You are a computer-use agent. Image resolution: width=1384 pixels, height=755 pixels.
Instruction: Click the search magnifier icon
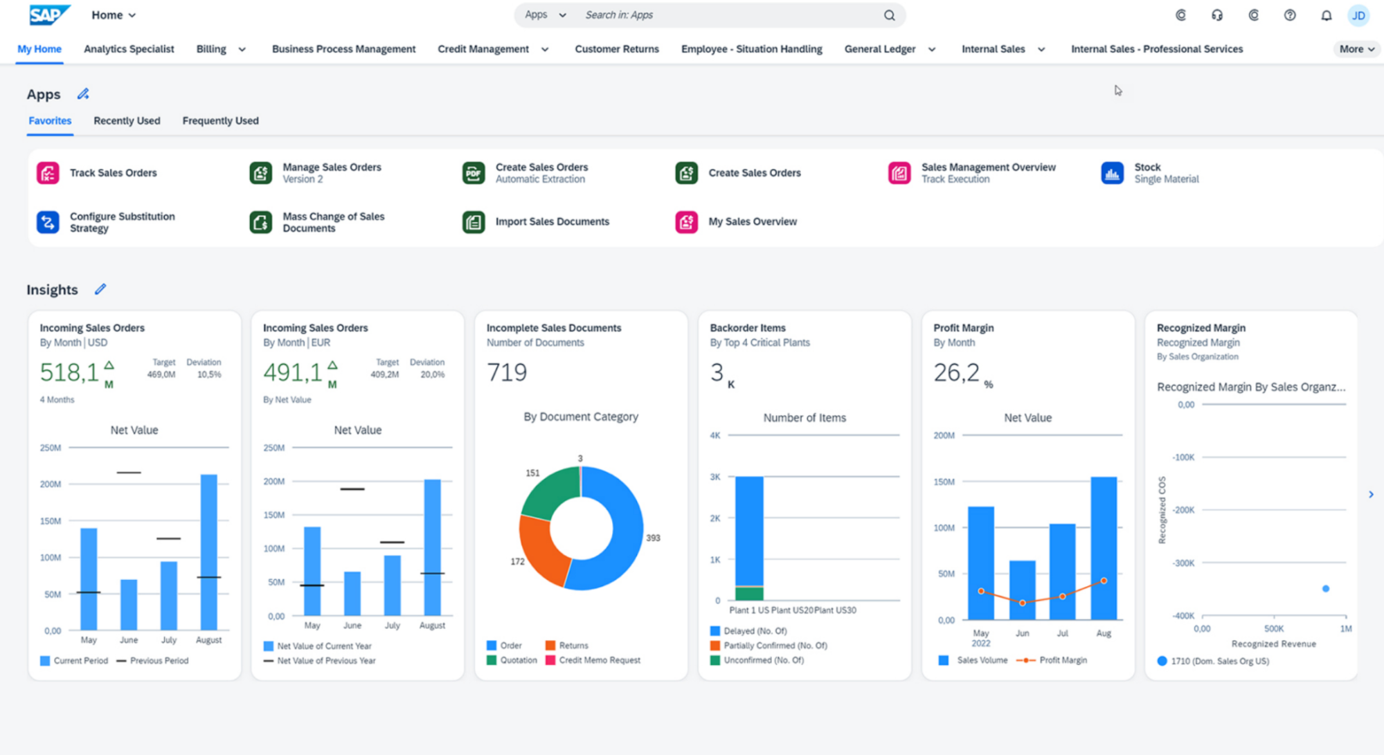pyautogui.click(x=889, y=15)
